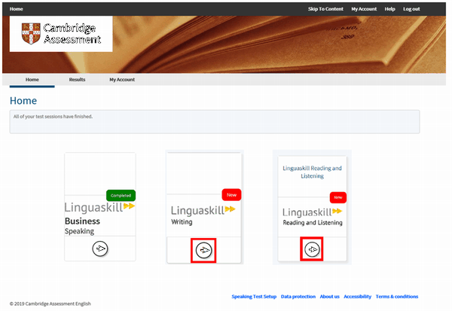Click the Linguaskill Reading and Listening title
Screen dimensions: 452x311
tap(312, 172)
